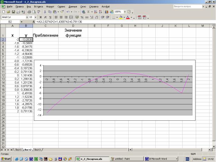Switch to untitled - Paint taskbar button
Viewport: 216px width, 162px height.
[126, 159]
